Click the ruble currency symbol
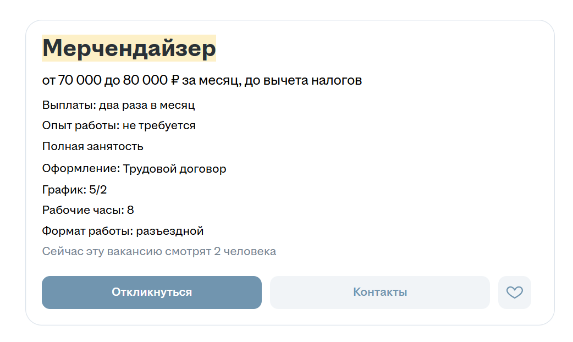Screen dimensions: 573x342 pyautogui.click(x=175, y=80)
